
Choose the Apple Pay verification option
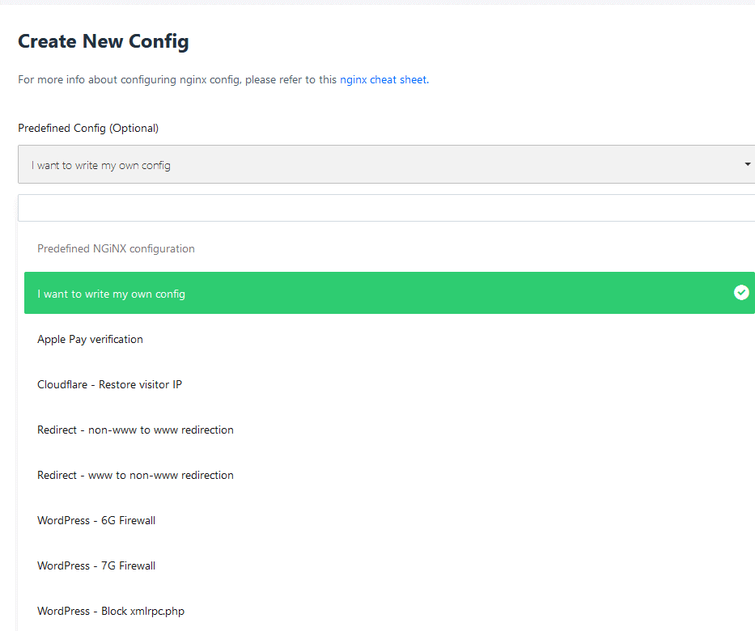coord(90,339)
